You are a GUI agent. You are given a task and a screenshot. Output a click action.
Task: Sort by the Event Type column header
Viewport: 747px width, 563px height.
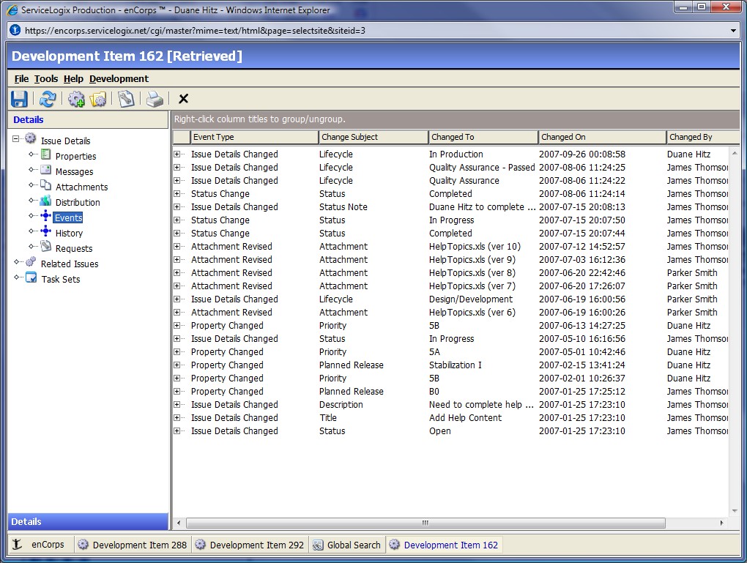254,137
